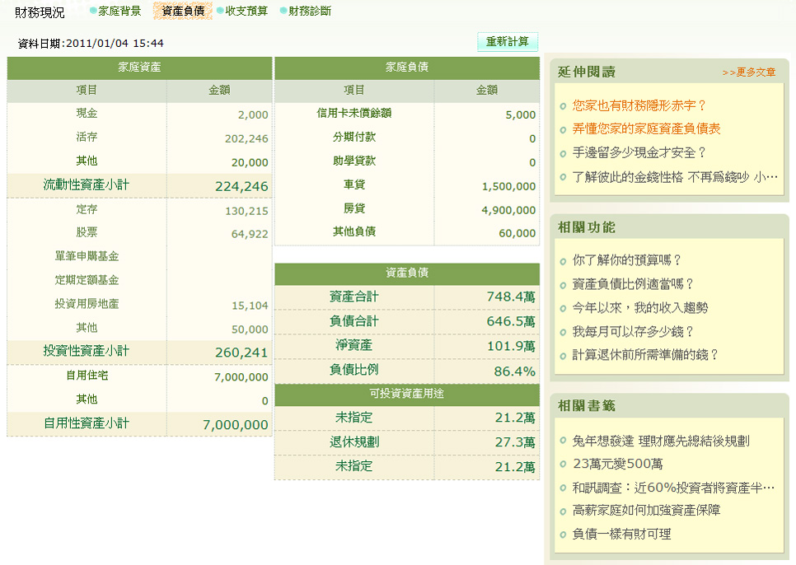The width and height of the screenshot is (796, 565).
Task: Switch to the 收支預算 tab
Action: 246,11
